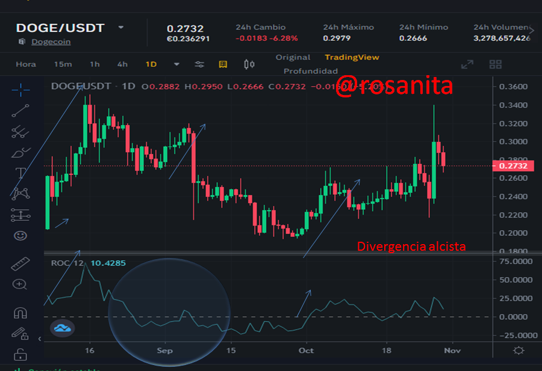Switch to the Profundidad depth view
Screen dimensions: 542x371
[310, 71]
